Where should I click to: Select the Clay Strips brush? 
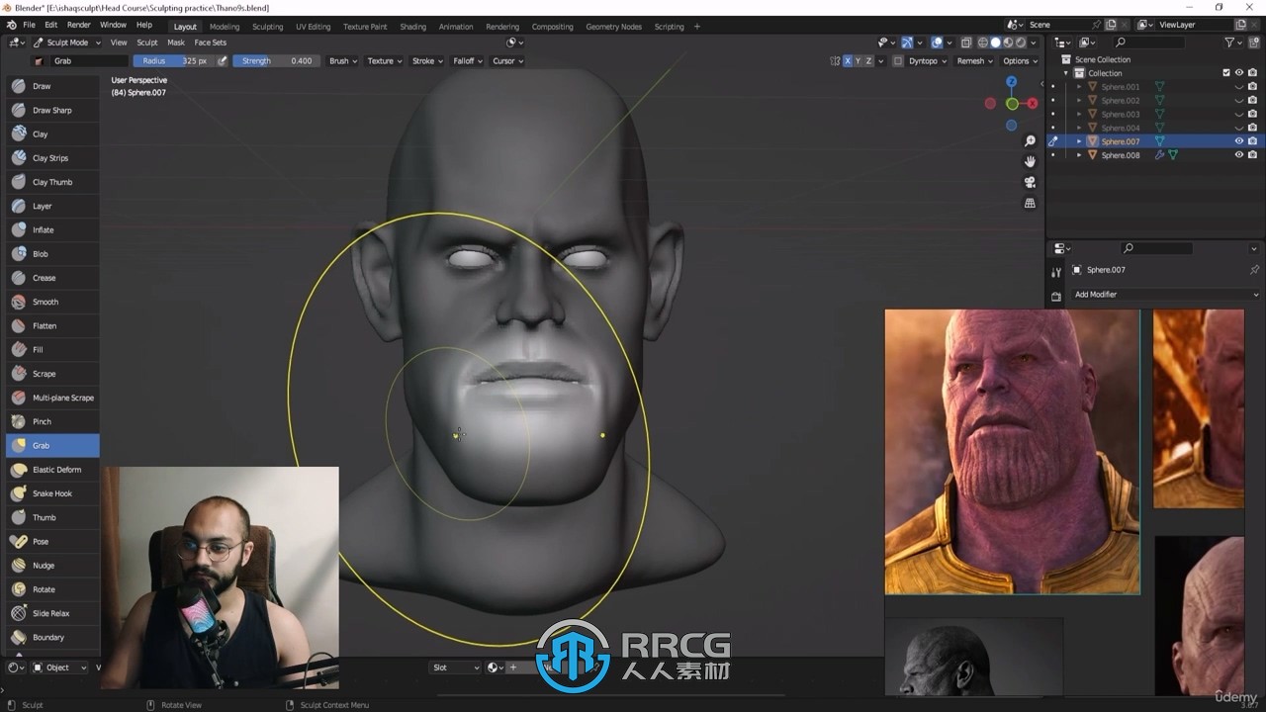point(52,158)
